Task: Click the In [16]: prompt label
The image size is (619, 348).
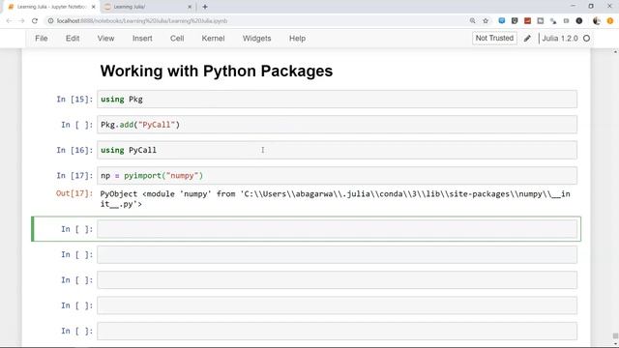Action: click(74, 150)
